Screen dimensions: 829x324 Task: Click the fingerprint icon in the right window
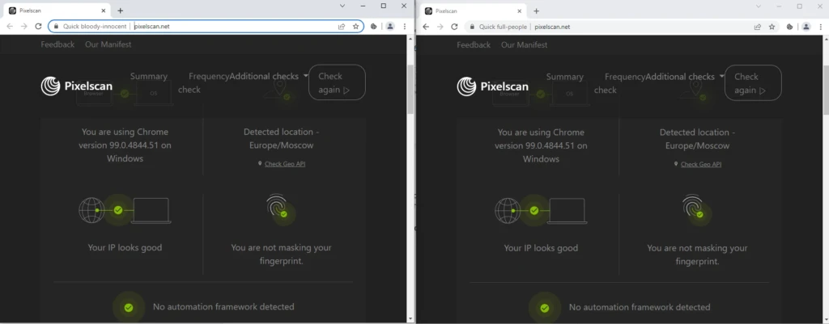point(694,208)
